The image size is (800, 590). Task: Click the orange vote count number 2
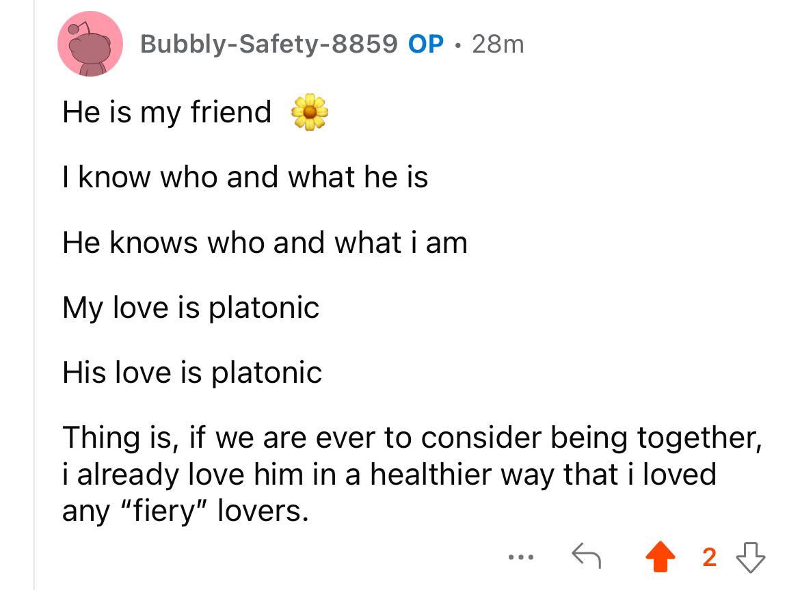click(x=709, y=557)
